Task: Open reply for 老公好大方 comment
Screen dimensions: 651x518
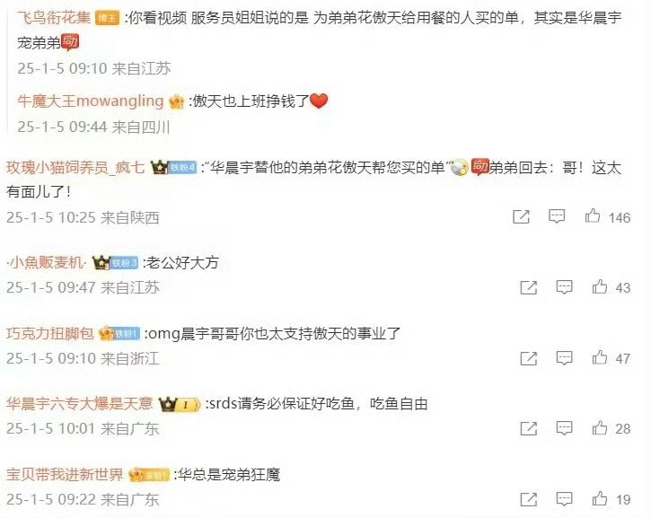Action: (564, 286)
